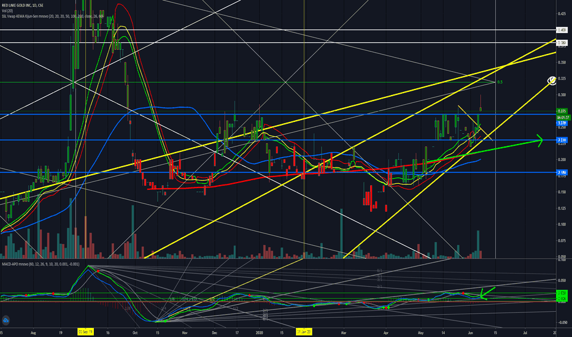Click the Dec label on the time axis
This screenshot has height=337, width=572.
point(214,333)
